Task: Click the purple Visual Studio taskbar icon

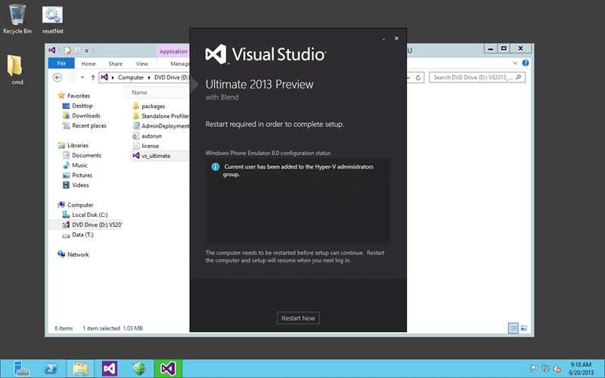Action: (x=110, y=368)
